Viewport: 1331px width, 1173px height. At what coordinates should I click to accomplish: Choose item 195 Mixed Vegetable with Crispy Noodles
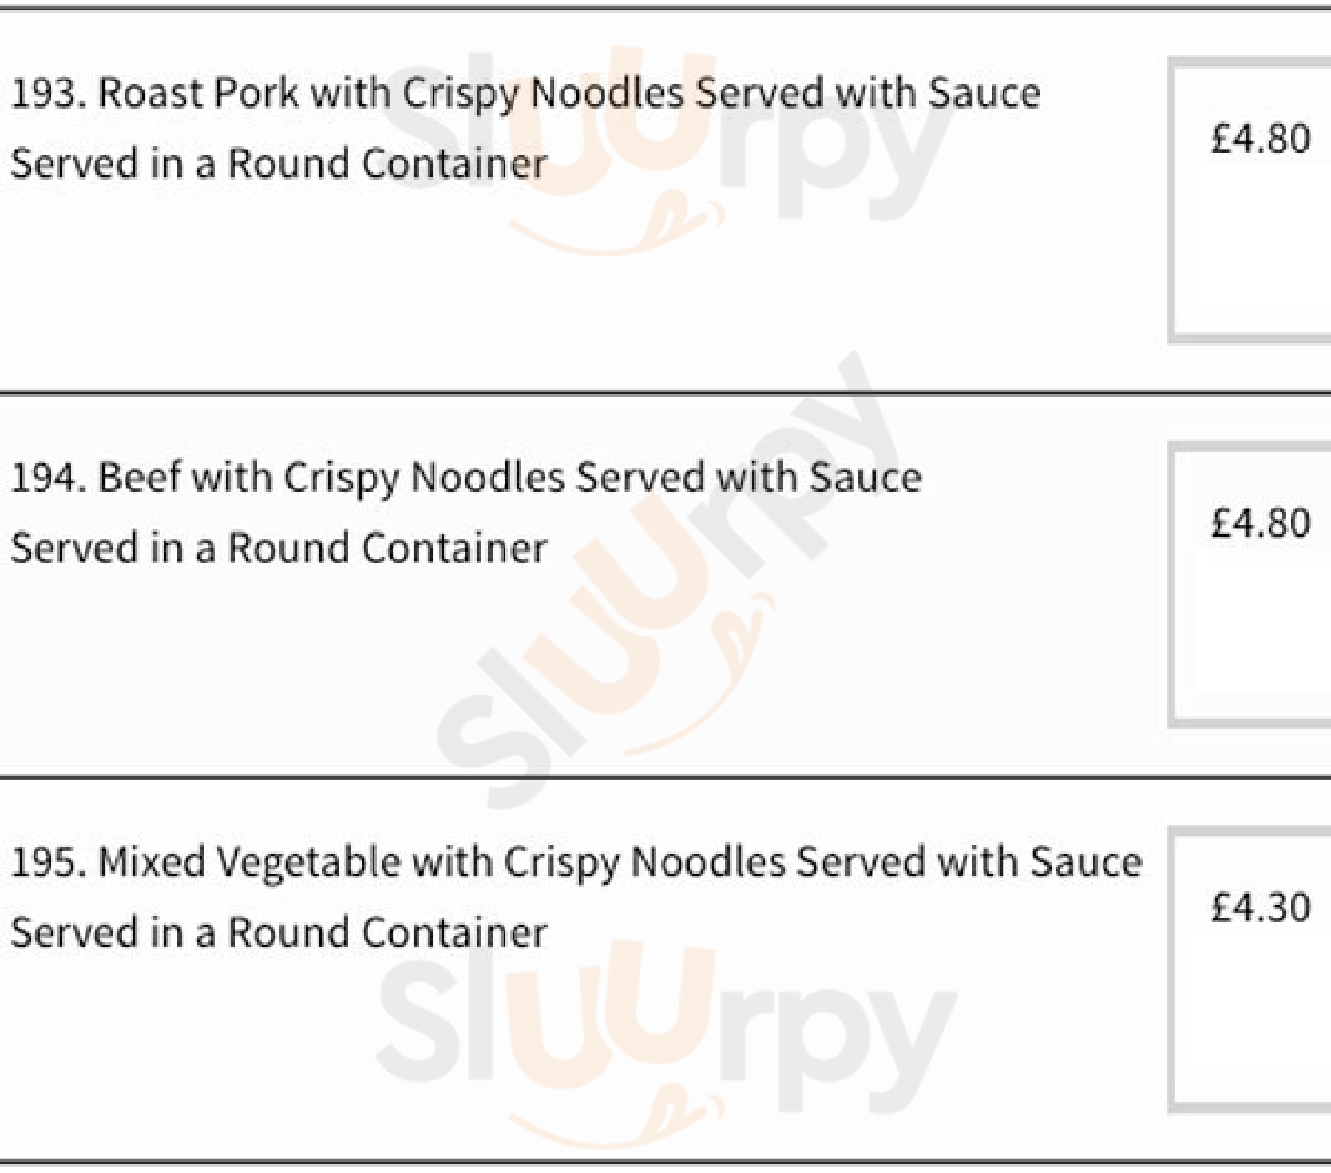point(576,862)
